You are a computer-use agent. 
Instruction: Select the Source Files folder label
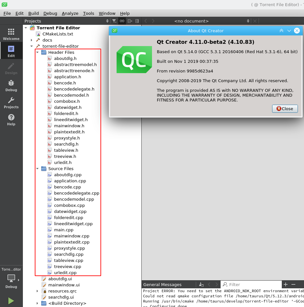[x=61, y=168]
